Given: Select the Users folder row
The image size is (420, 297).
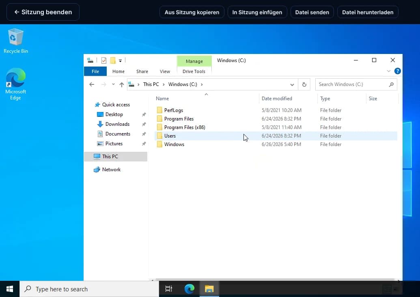Looking at the screenshot, I should point(276,136).
